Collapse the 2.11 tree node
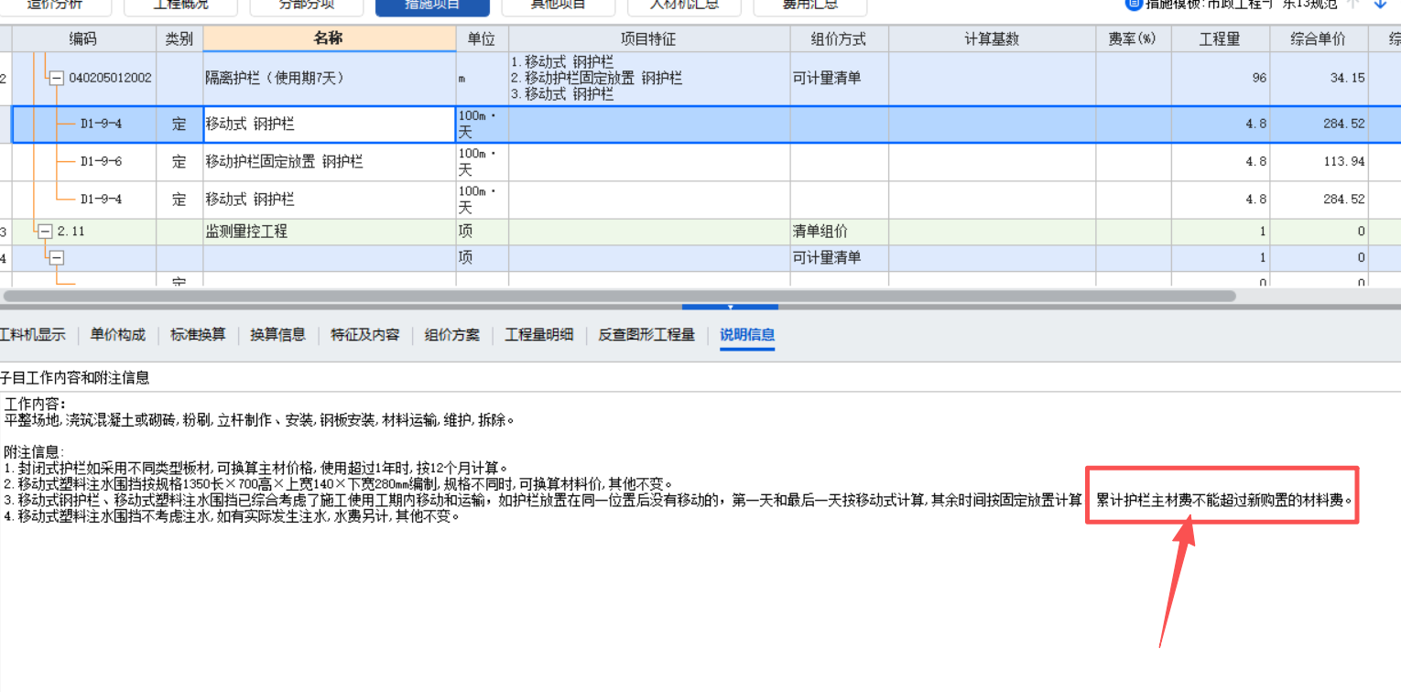1401x692 pixels. [46, 232]
